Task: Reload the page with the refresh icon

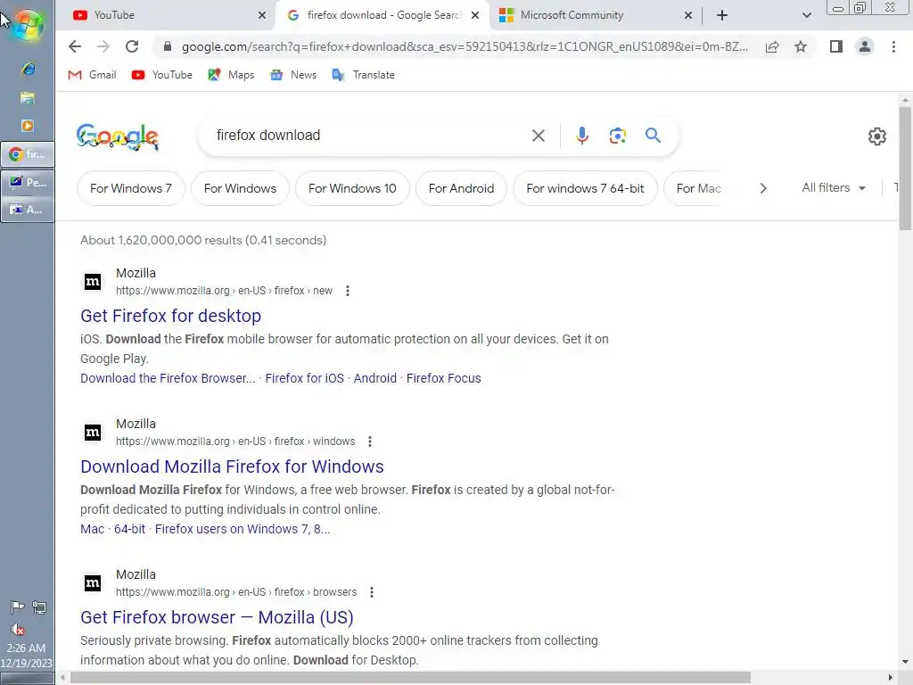Action: pyautogui.click(x=132, y=46)
